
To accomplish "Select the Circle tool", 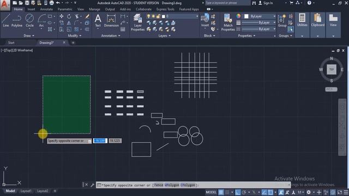I will 29,21.
